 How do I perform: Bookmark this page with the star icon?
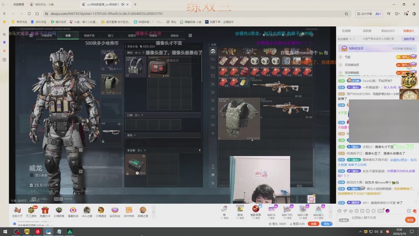(x=346, y=14)
